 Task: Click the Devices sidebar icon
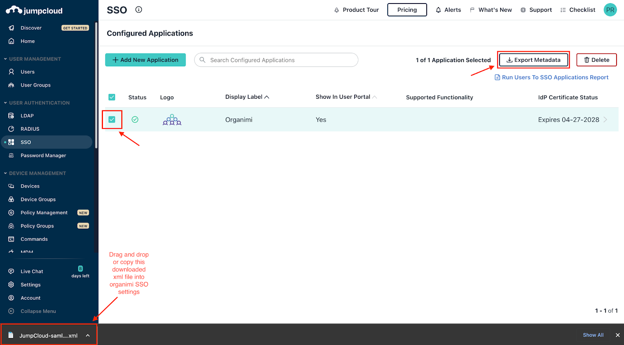pyautogui.click(x=11, y=186)
